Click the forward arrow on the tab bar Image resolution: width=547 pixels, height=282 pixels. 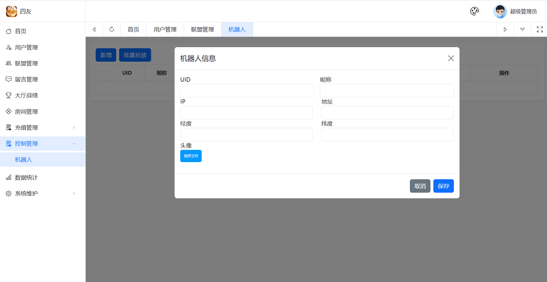point(505,29)
